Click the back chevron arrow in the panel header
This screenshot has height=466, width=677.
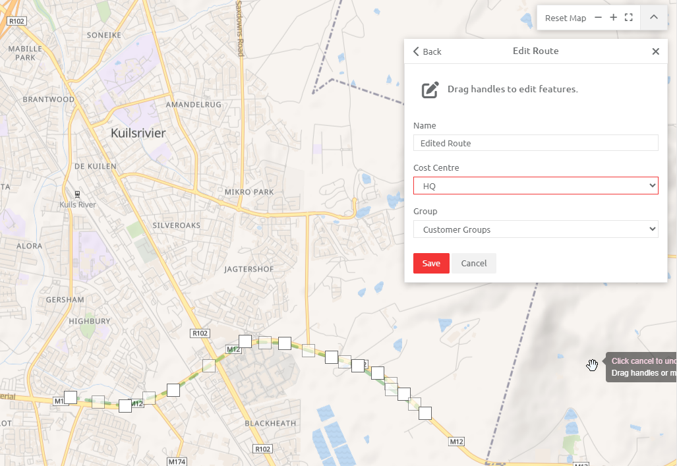click(x=415, y=51)
